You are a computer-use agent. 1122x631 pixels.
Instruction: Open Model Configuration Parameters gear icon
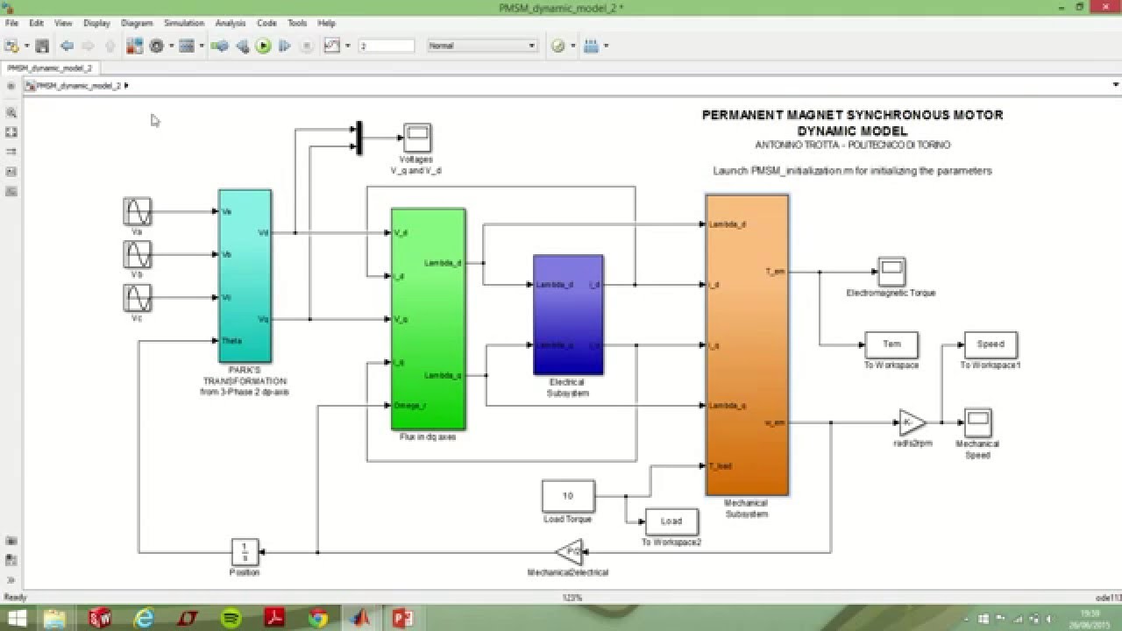point(157,46)
